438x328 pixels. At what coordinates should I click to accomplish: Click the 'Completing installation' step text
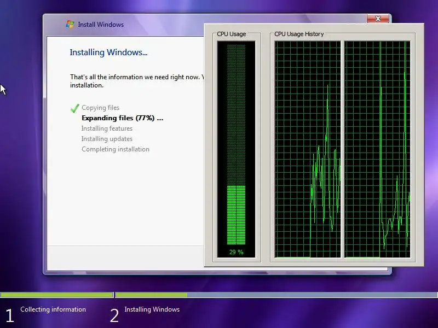pos(116,149)
